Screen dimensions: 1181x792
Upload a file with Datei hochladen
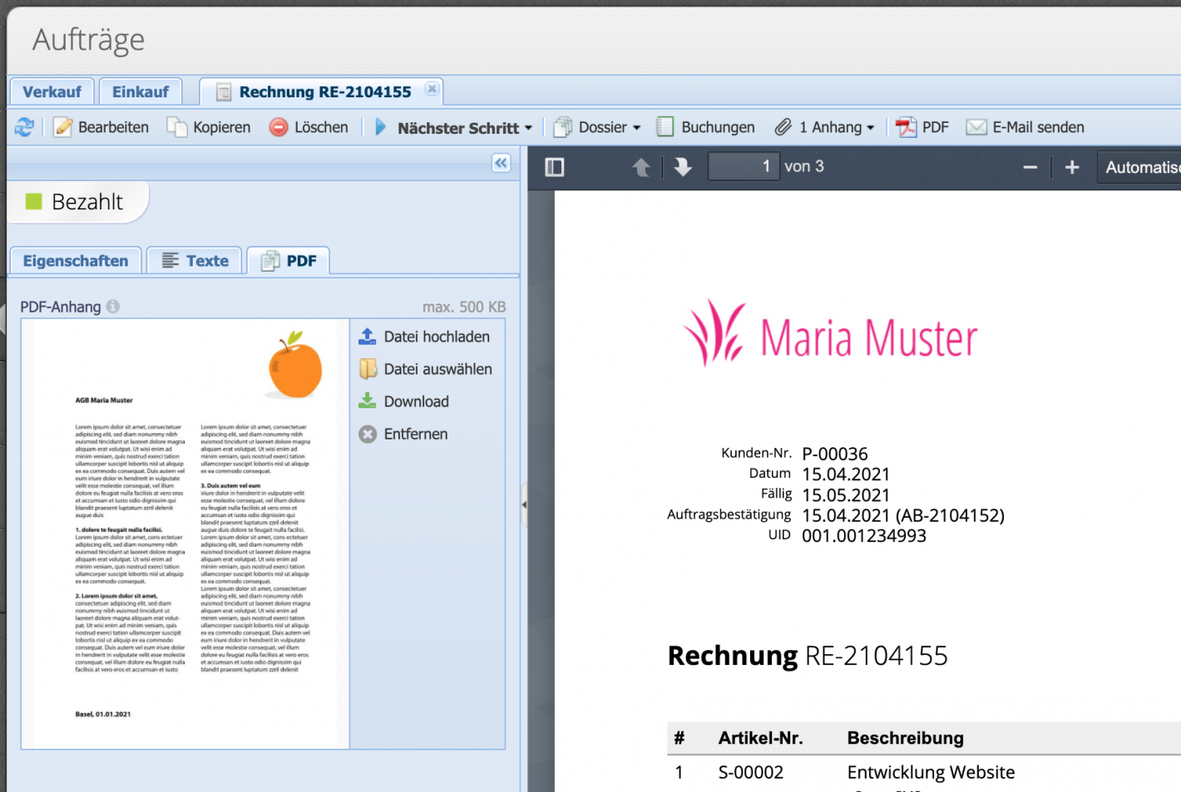coord(427,337)
